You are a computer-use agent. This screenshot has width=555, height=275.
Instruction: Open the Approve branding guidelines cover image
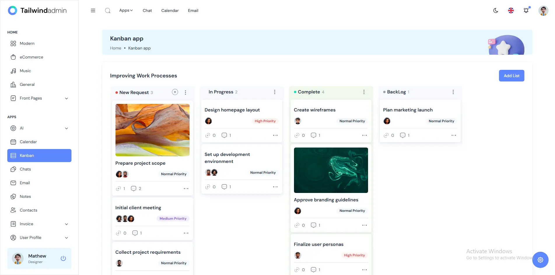(x=331, y=170)
